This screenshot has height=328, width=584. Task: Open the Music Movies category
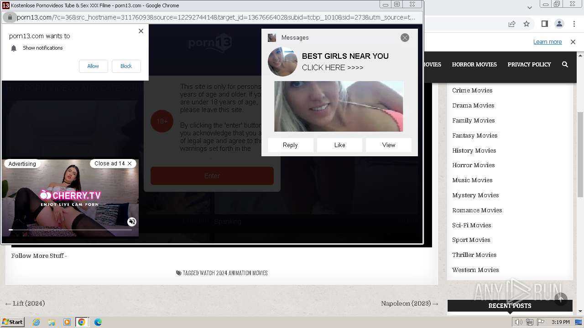tap(472, 180)
